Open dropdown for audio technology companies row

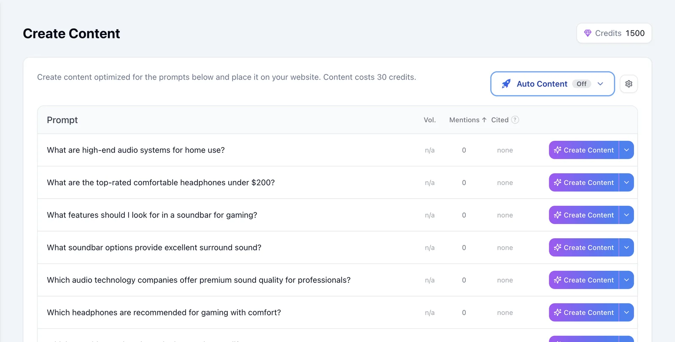click(x=626, y=280)
